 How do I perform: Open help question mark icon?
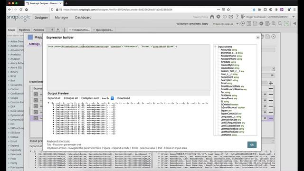[237, 17]
